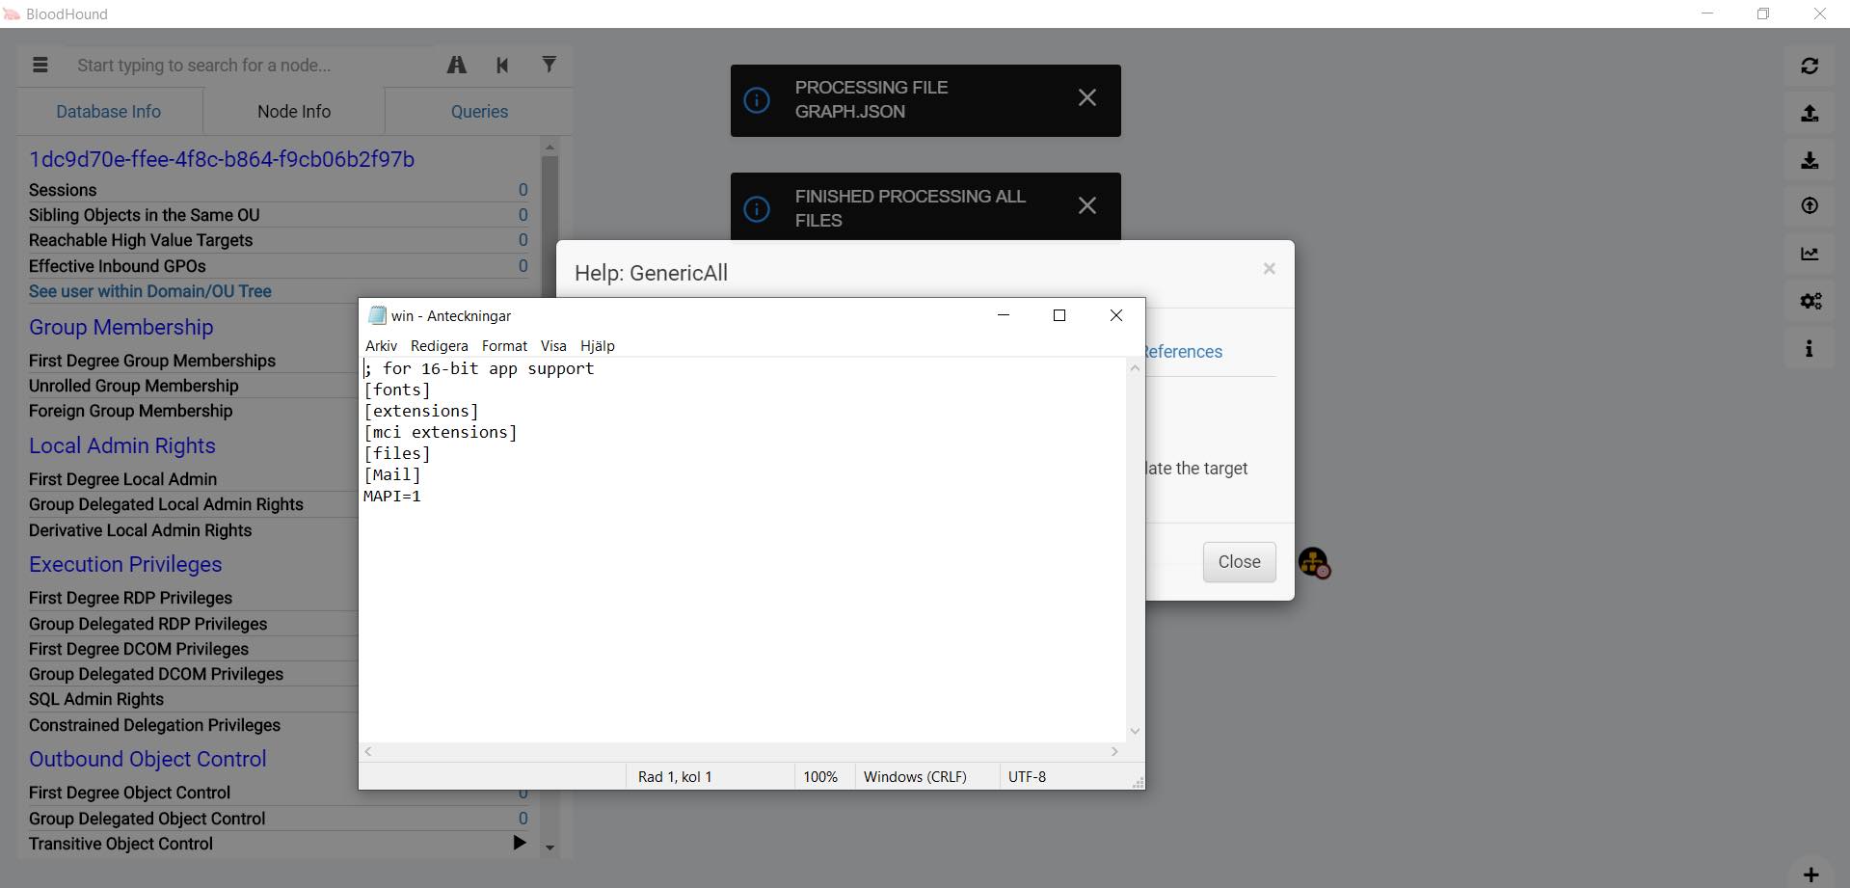This screenshot has height=888, width=1850.
Task: Click the Sessions row
Action: pyautogui.click(x=279, y=190)
